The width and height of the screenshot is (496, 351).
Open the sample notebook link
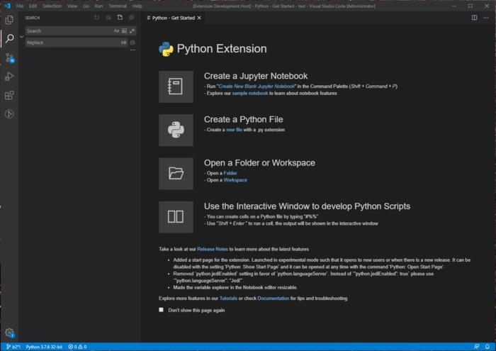pyautogui.click(x=250, y=93)
